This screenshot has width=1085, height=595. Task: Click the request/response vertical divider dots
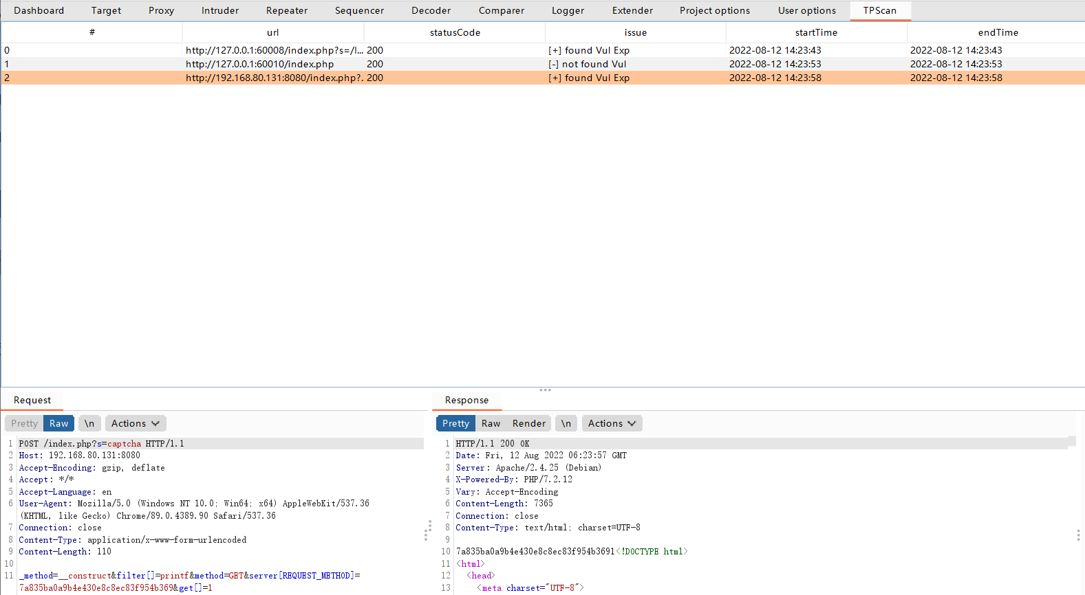pos(429,530)
